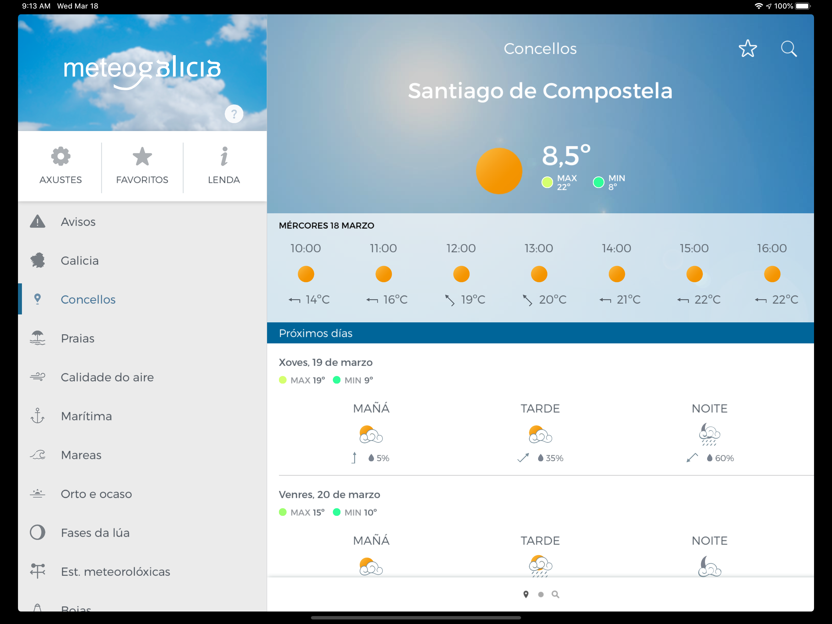This screenshot has height=624, width=832.
Task: Tap the 13:00 hourly forecast sun
Action: coord(539,274)
